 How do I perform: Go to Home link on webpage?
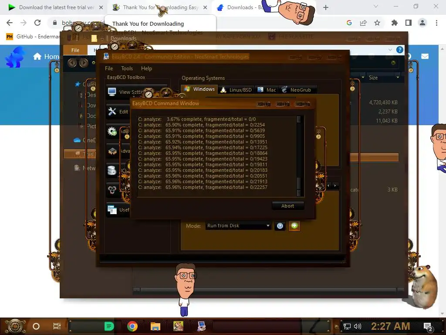point(46,56)
